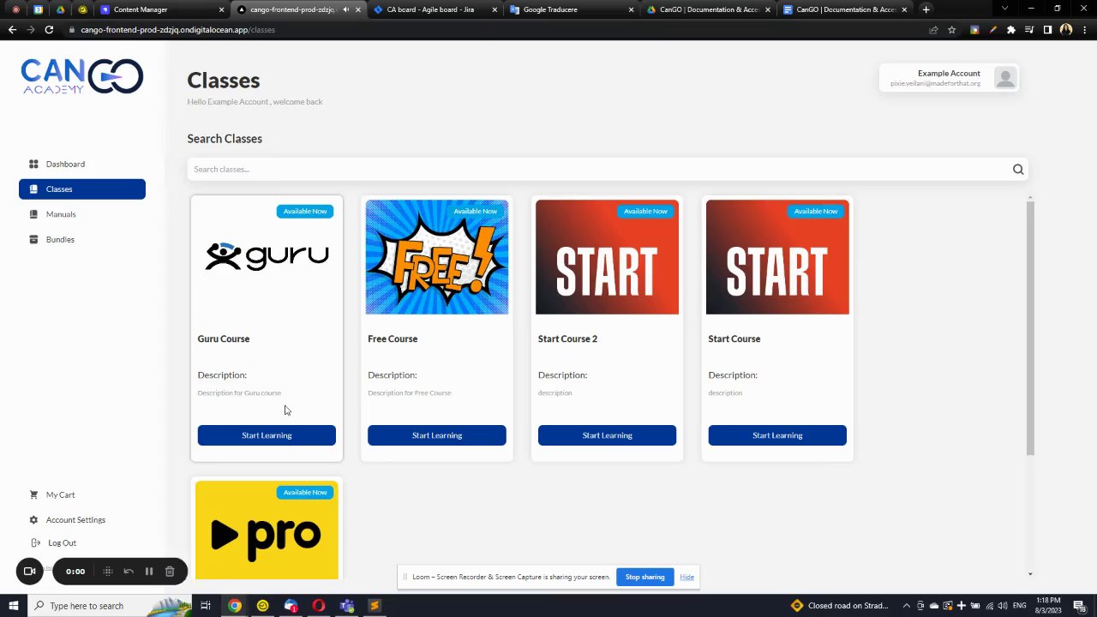The width and height of the screenshot is (1097, 617).
Task: Open the Windows Start menu
Action: tap(13, 606)
